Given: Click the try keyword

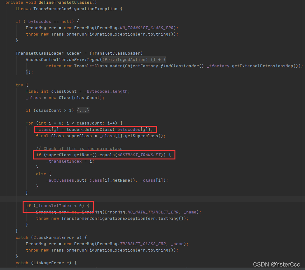Looking at the screenshot, I should [x=19, y=85].
